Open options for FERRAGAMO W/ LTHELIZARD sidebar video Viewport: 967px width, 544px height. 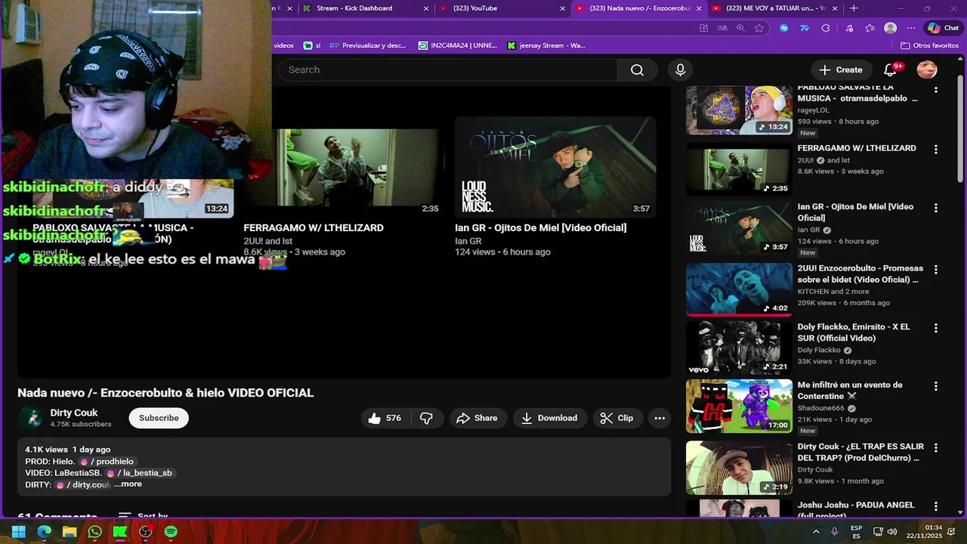tap(935, 149)
